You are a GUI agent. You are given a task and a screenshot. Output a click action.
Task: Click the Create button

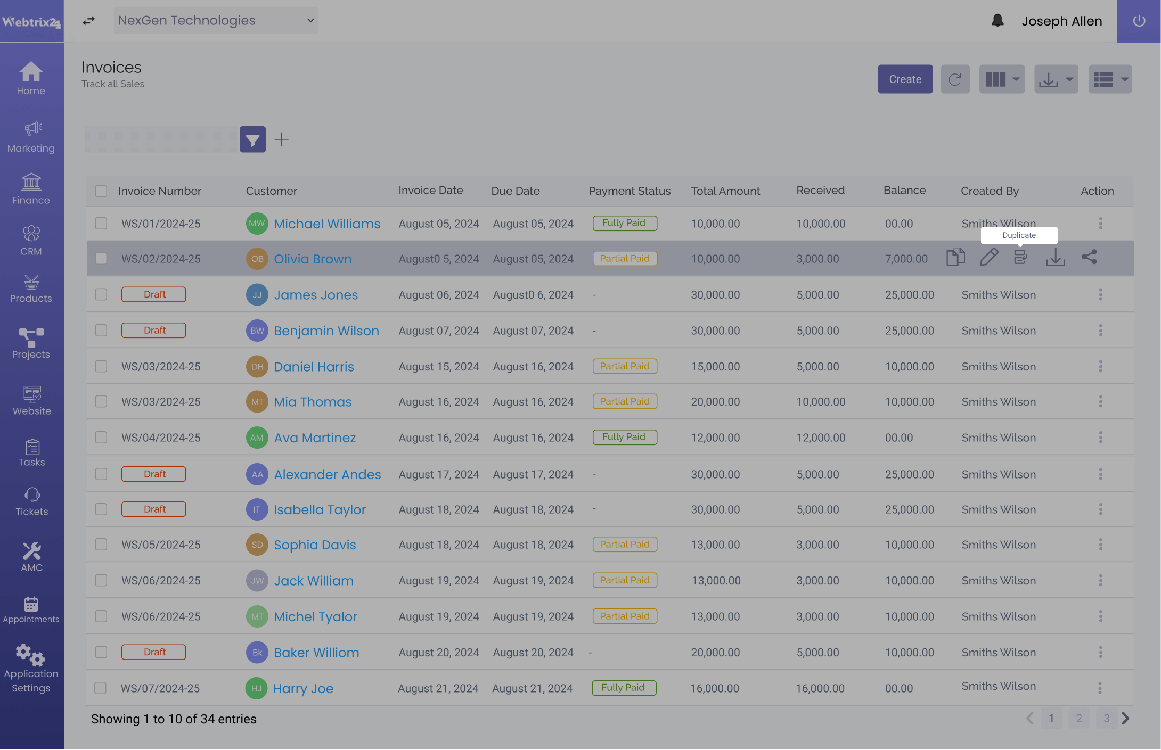click(905, 79)
